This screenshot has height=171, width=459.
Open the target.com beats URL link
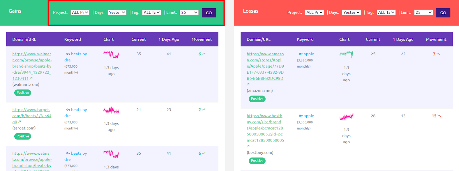(32, 116)
